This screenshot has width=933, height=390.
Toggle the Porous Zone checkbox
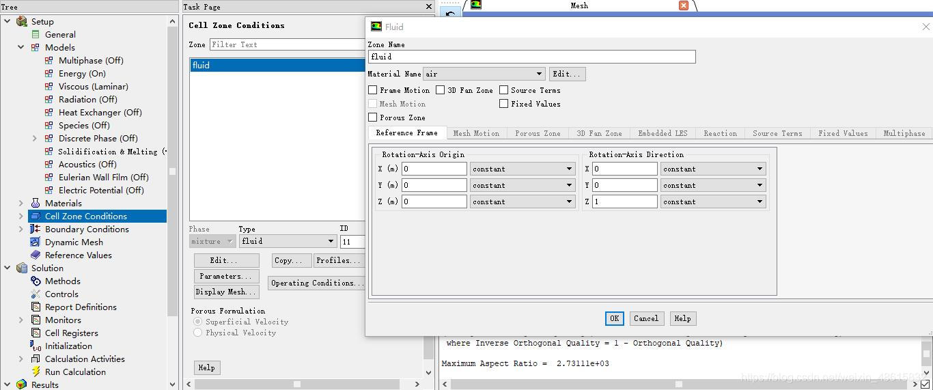click(373, 117)
